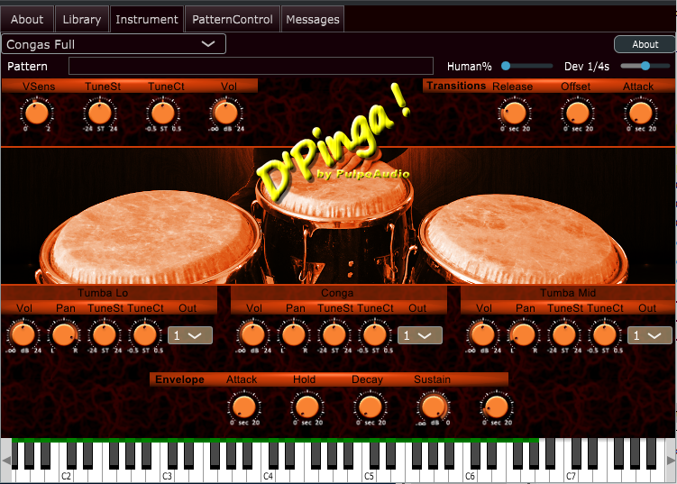Viewport: 677px width, 484px height.
Task: Adjust the Dev 1/4s slider
Action: pos(645,66)
